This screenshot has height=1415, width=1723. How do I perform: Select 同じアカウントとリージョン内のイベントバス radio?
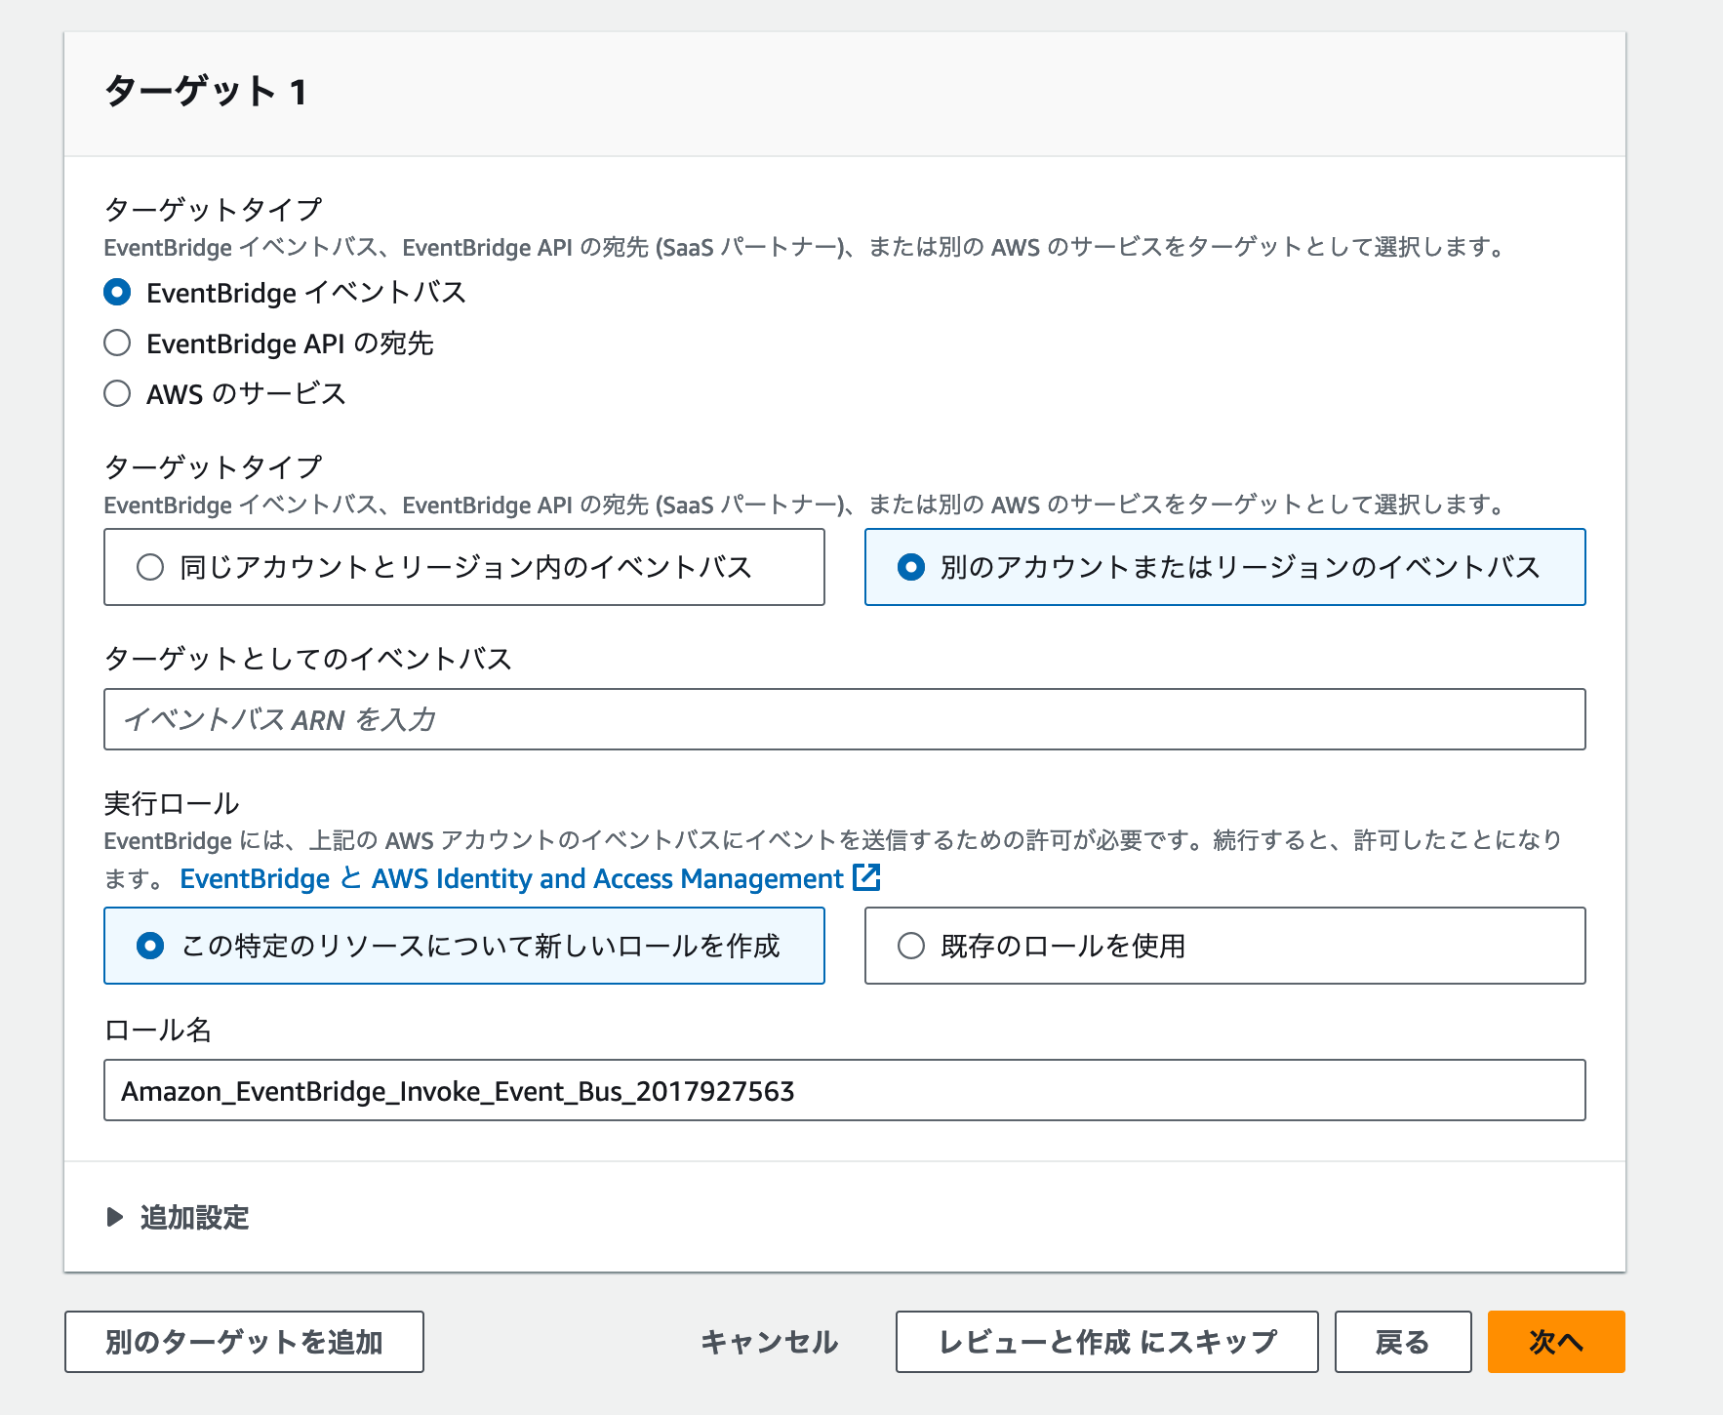[x=150, y=566]
